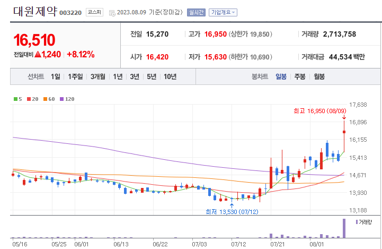The height and width of the screenshot is (249, 382).
Task: Click the 05/16 date axis label
Action: (20, 244)
